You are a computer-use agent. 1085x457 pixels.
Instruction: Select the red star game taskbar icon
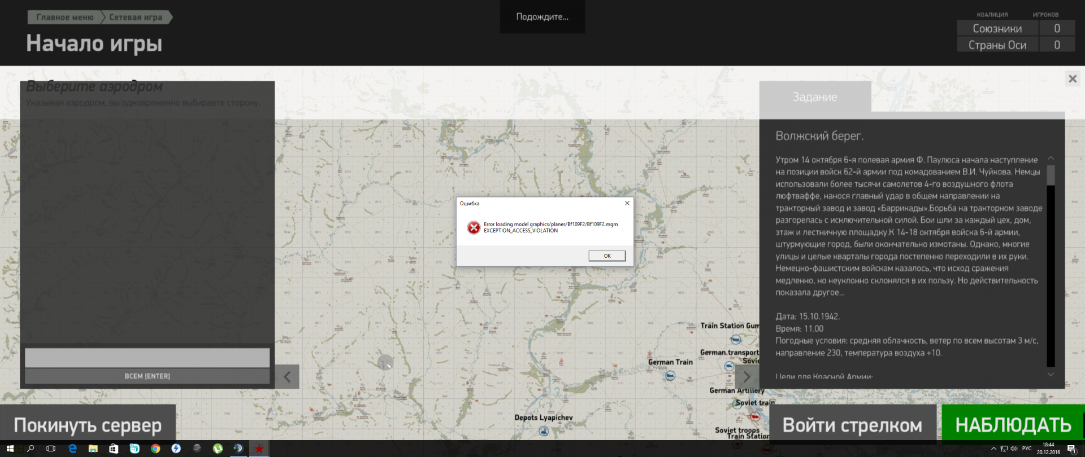click(259, 449)
